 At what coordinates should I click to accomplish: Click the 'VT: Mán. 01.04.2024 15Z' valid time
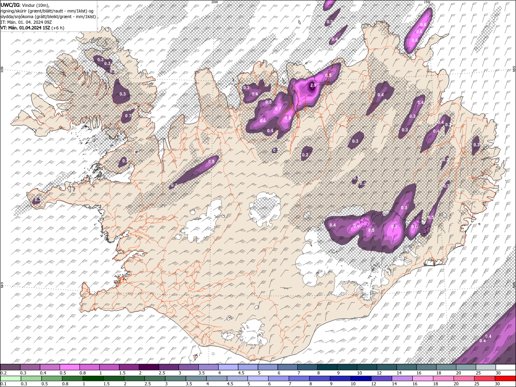[x=25, y=28]
